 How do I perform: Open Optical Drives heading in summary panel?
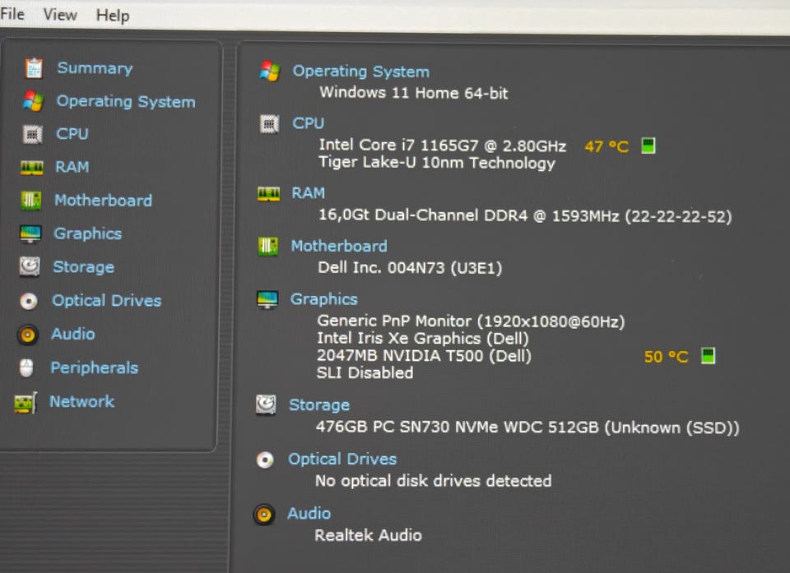click(342, 460)
